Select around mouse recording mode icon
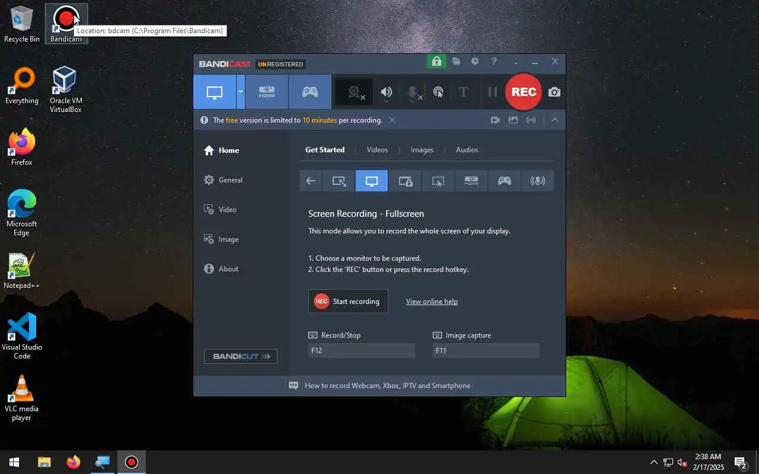Screen dimensions: 759x474 [438, 181]
